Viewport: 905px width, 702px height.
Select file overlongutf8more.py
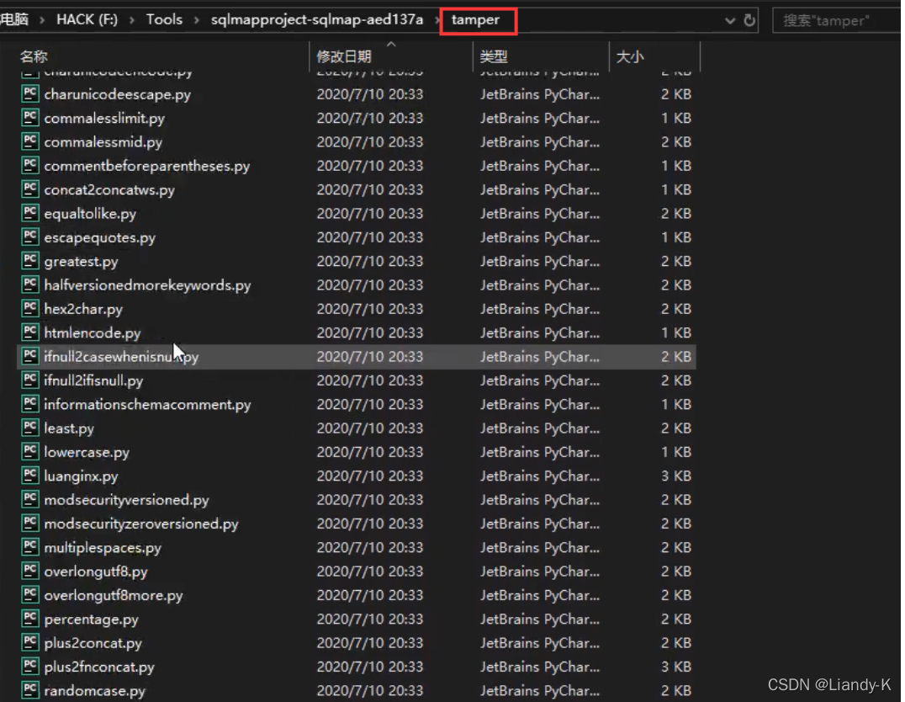(113, 595)
